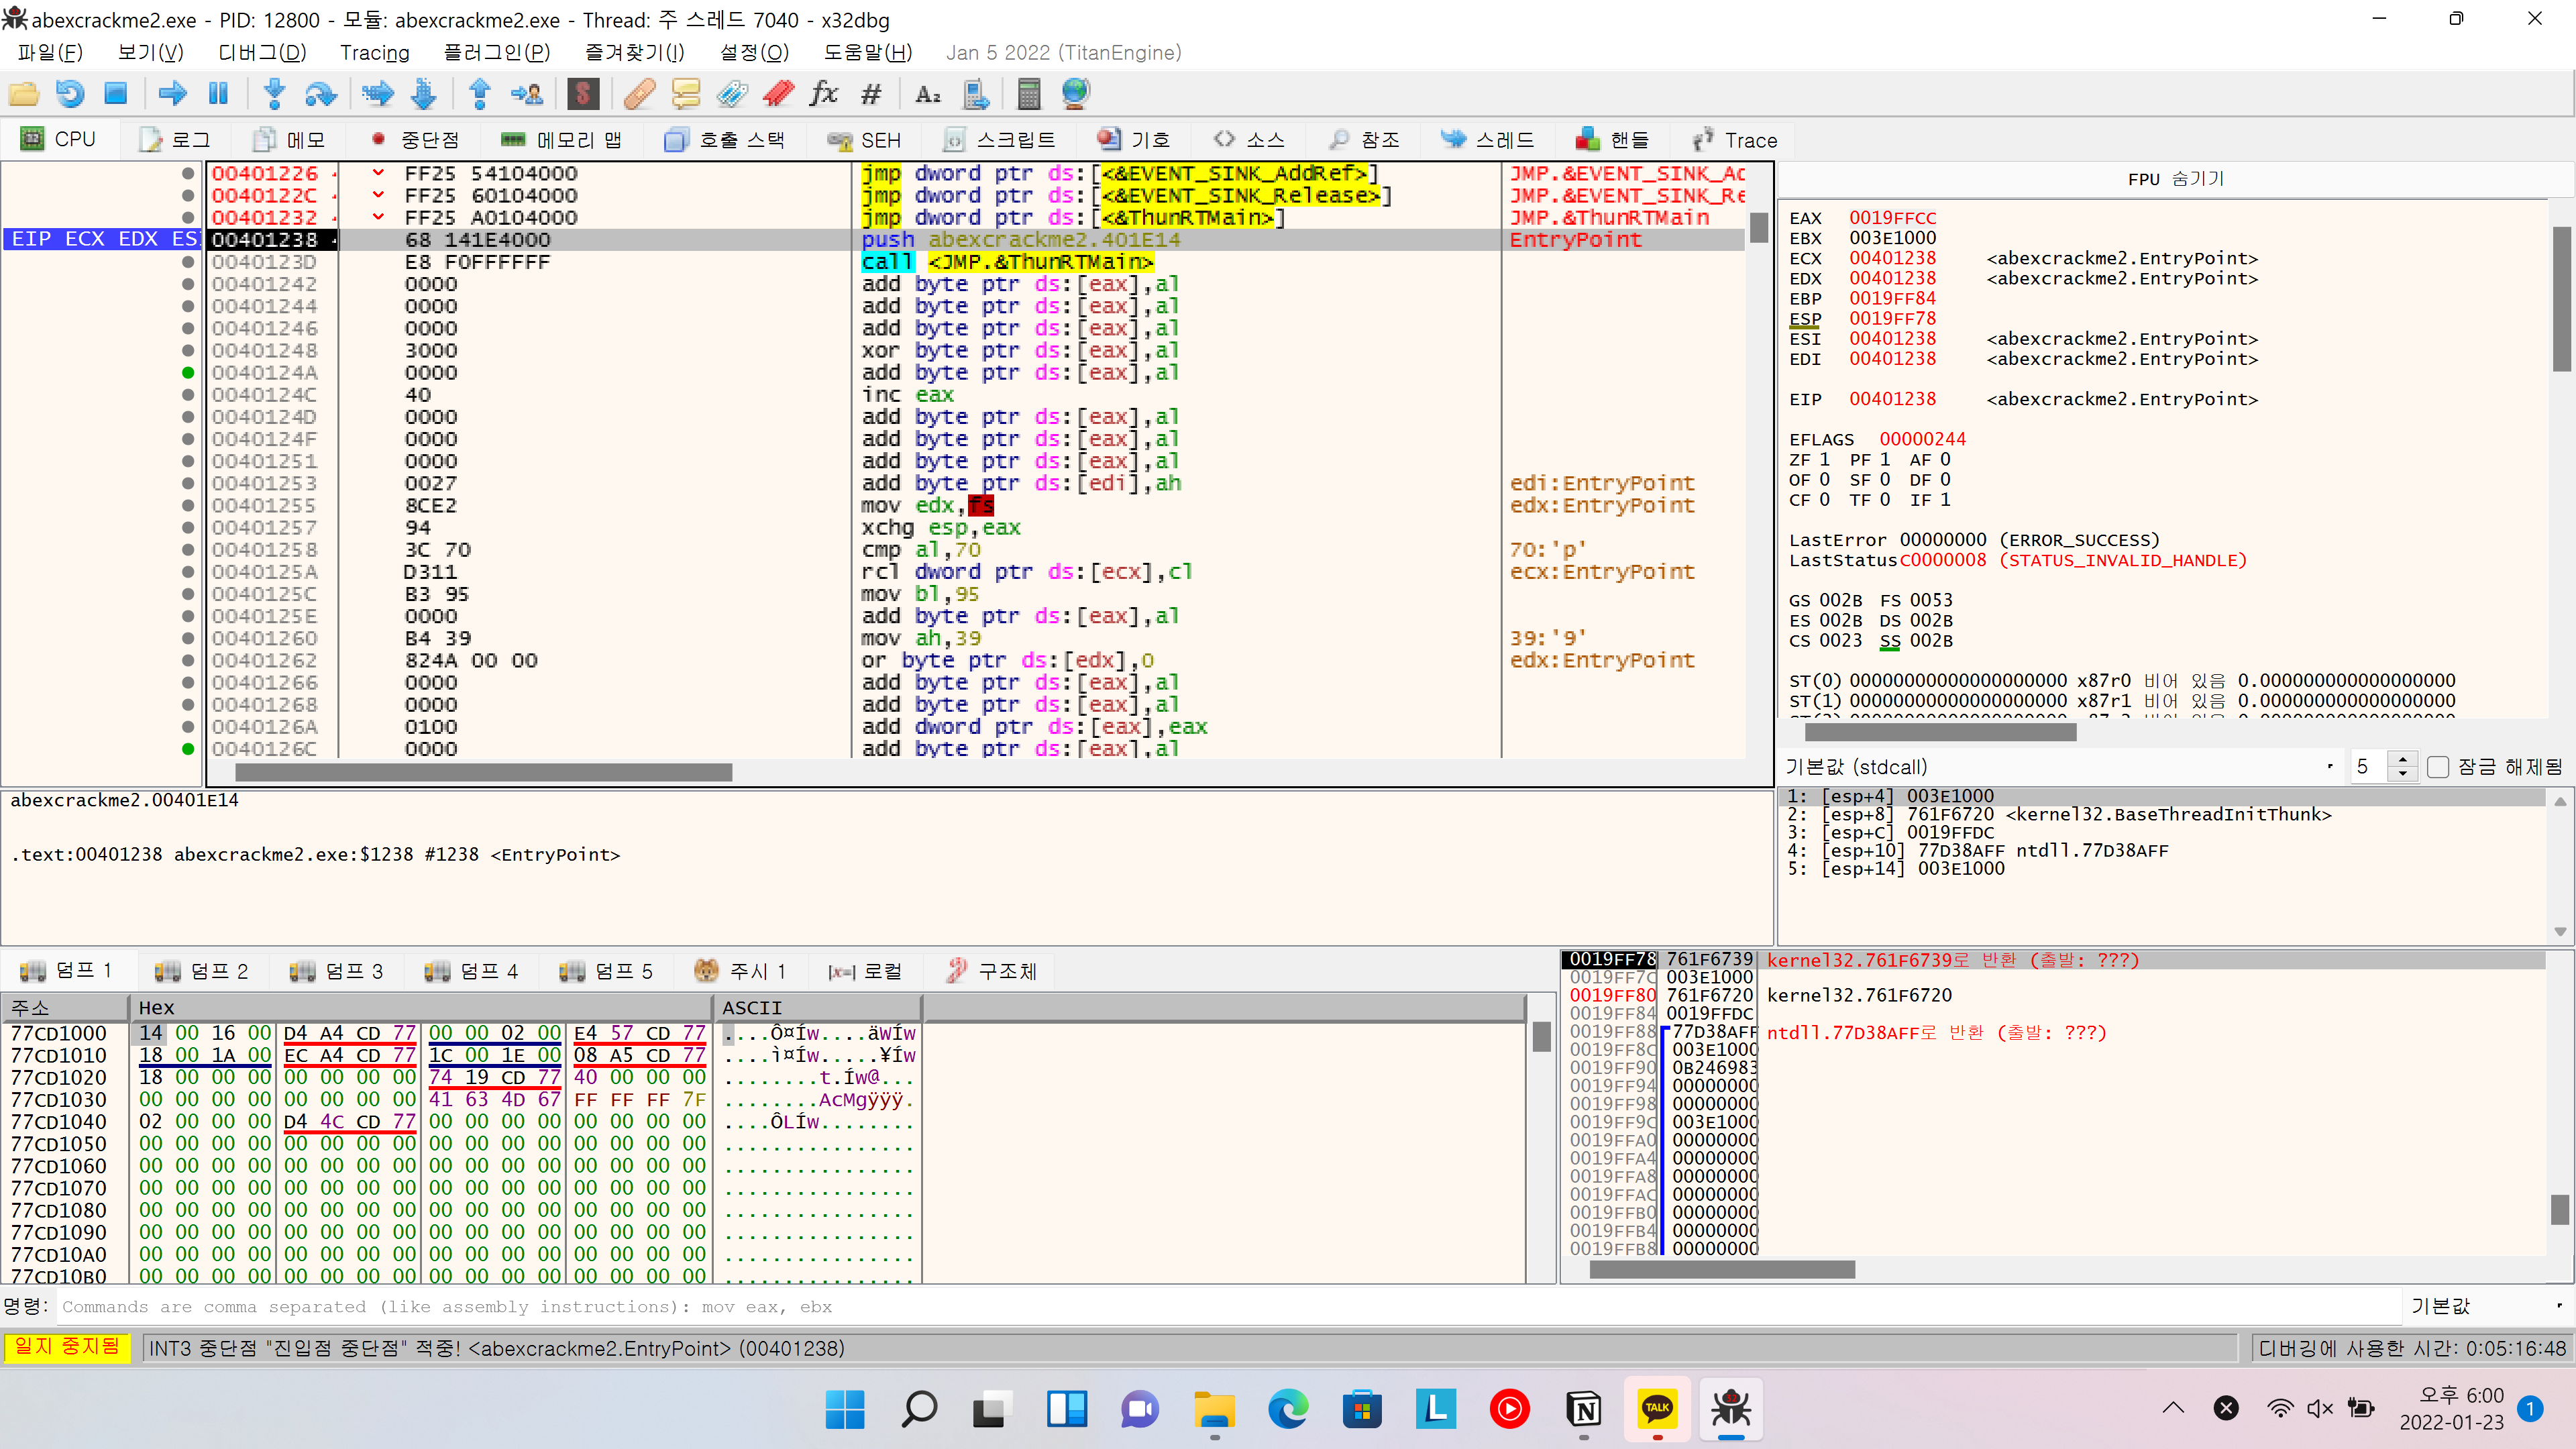Open the Tracing menu
This screenshot has width=2576, height=1449.
click(x=374, y=52)
